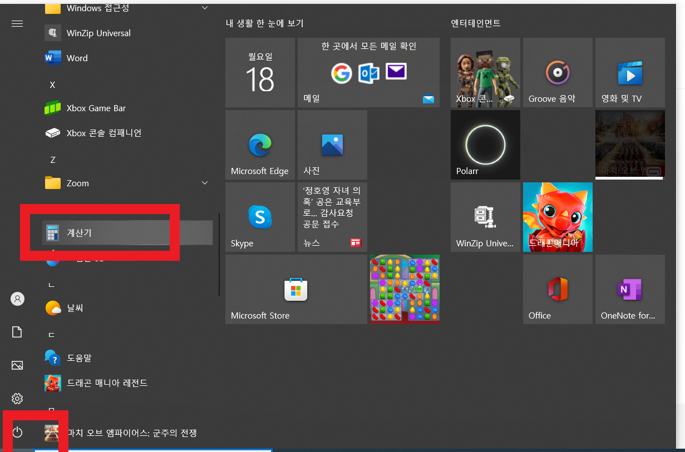Image resolution: width=685 pixels, height=452 pixels.
Task: Expand the Zoom folder chevron
Action: click(x=204, y=183)
